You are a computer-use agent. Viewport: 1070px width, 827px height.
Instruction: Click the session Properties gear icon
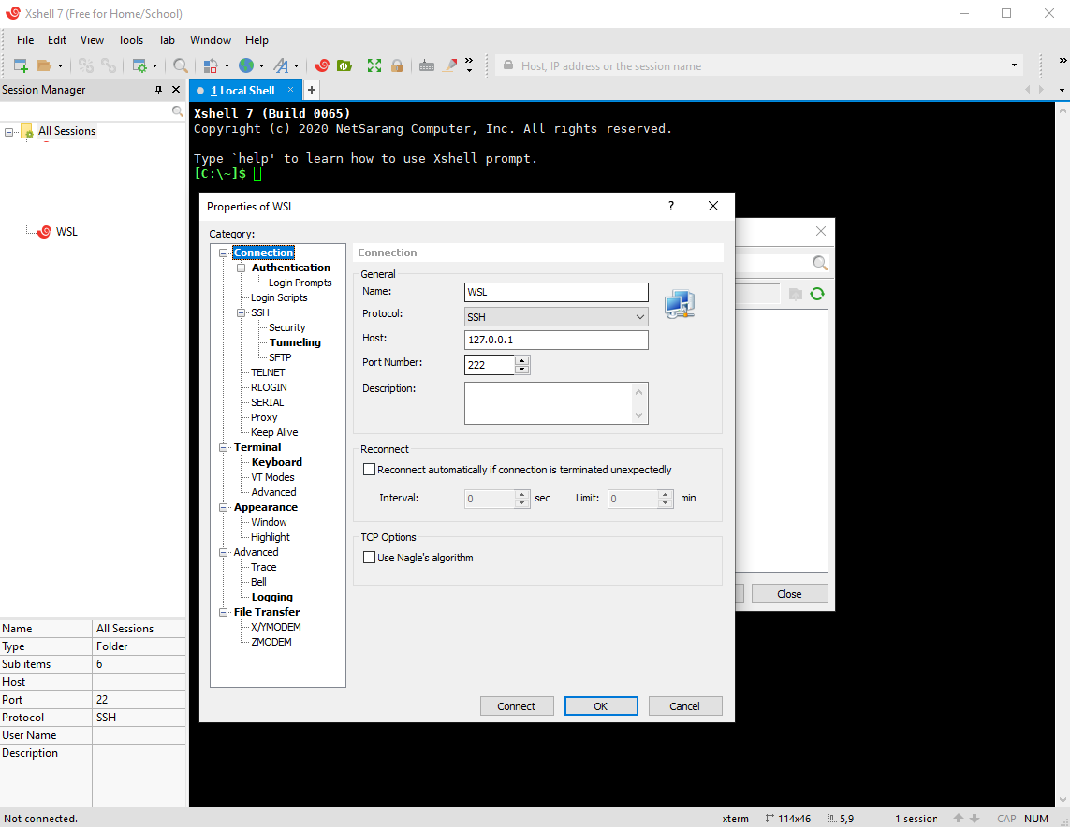point(139,66)
